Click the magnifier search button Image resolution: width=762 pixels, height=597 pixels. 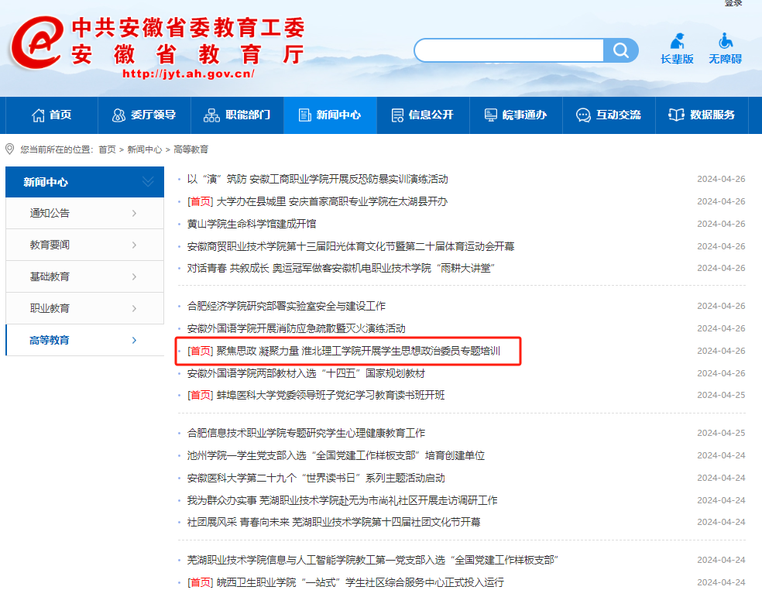coord(621,51)
